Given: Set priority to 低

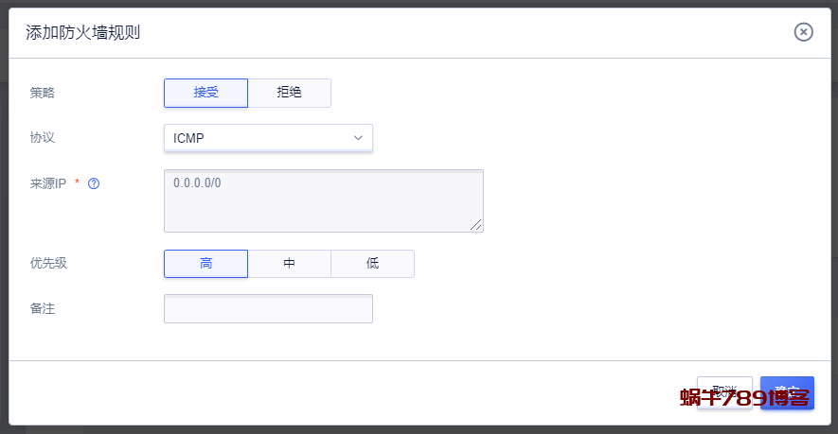Looking at the screenshot, I should coord(372,264).
